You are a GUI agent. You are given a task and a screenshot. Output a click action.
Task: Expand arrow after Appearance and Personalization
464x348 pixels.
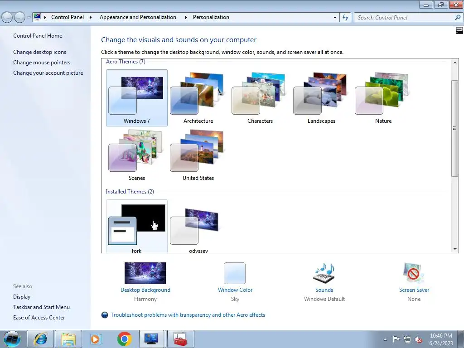click(x=186, y=18)
